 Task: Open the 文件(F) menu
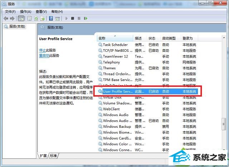(10, 12)
